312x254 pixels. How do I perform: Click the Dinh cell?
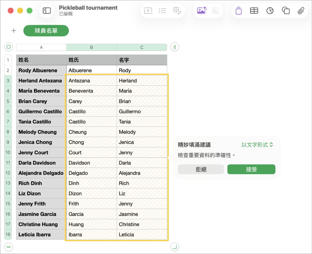tap(92, 183)
